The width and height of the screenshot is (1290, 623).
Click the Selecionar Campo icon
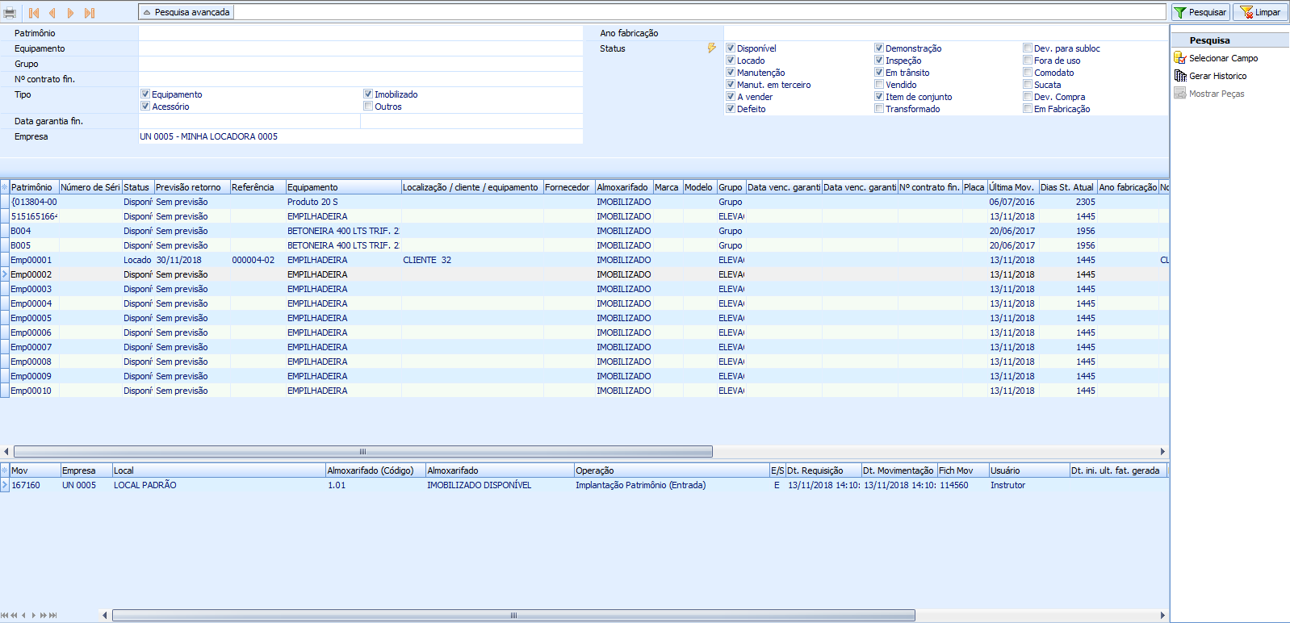pos(1179,58)
